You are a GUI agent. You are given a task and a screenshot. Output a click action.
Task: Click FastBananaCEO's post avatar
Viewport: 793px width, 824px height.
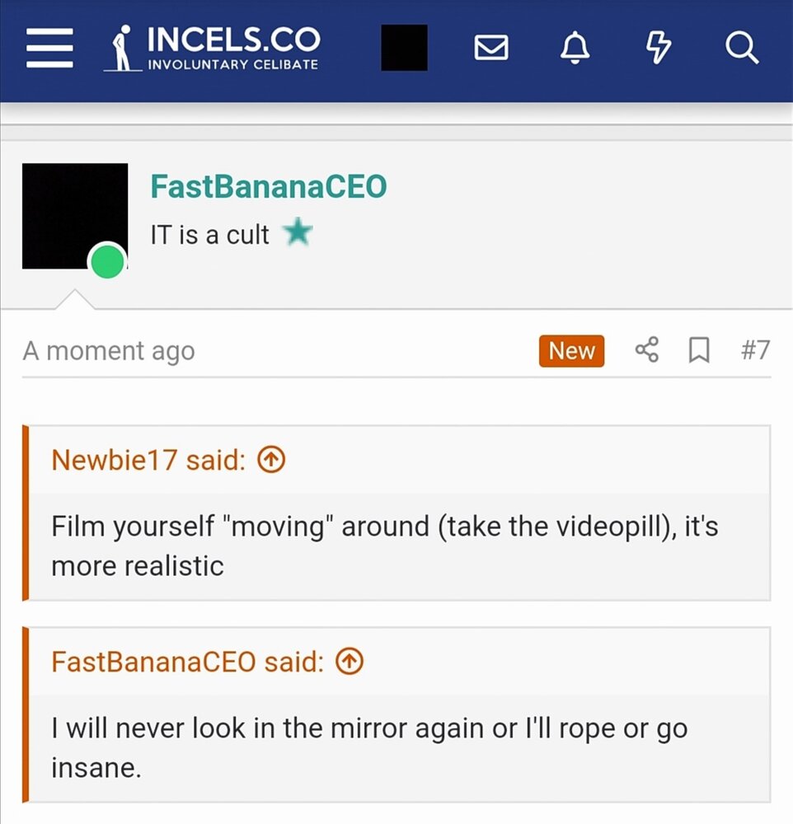click(75, 216)
